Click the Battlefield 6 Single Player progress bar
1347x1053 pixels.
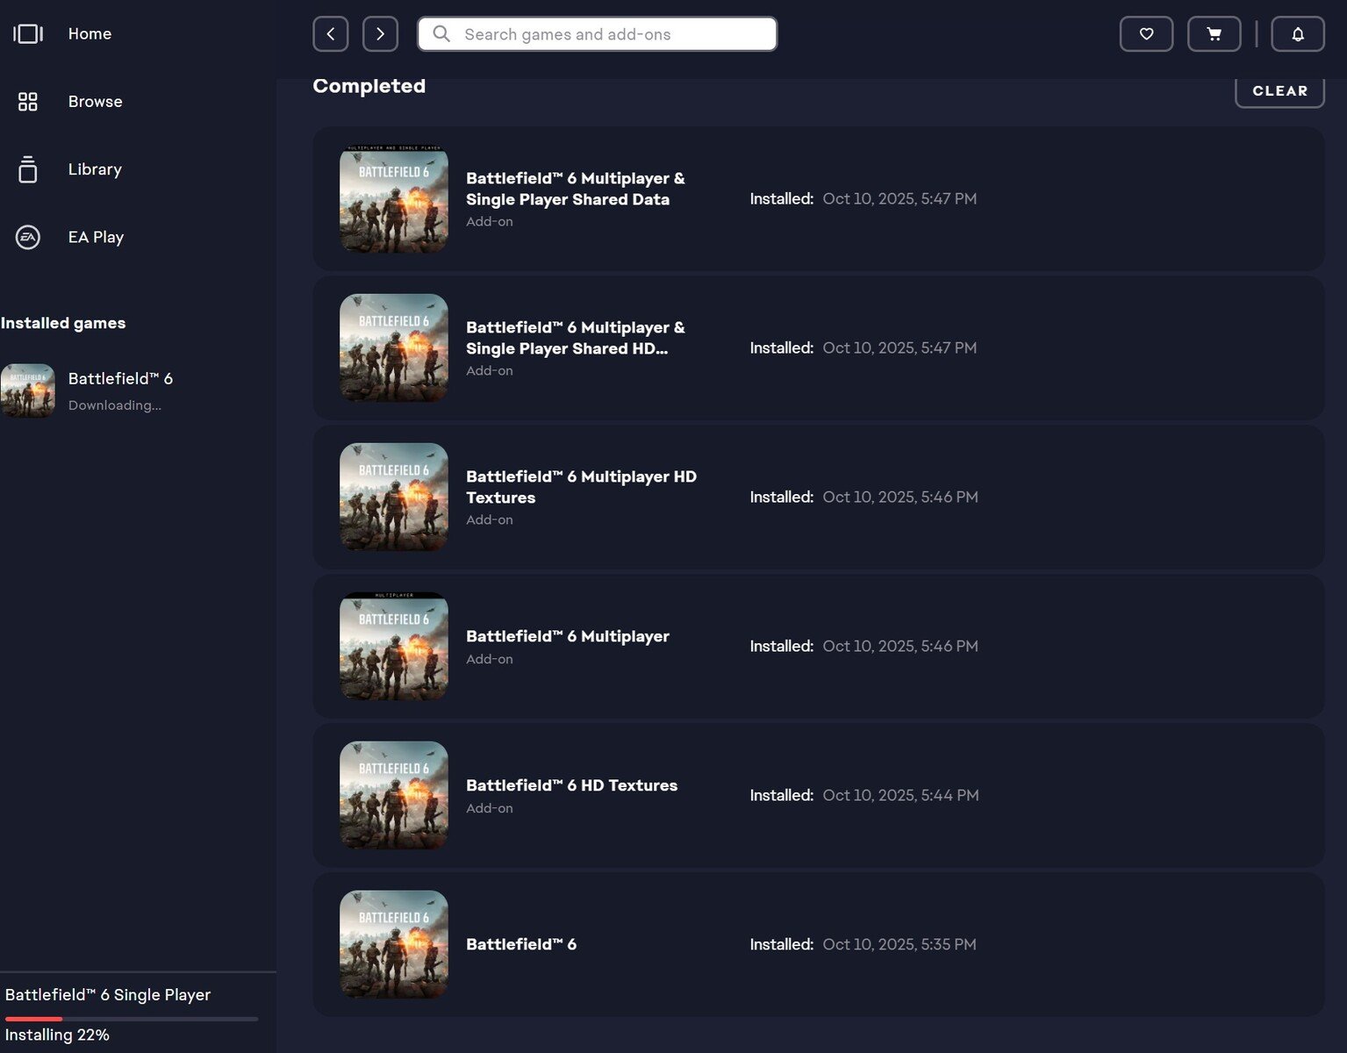pos(132,1019)
